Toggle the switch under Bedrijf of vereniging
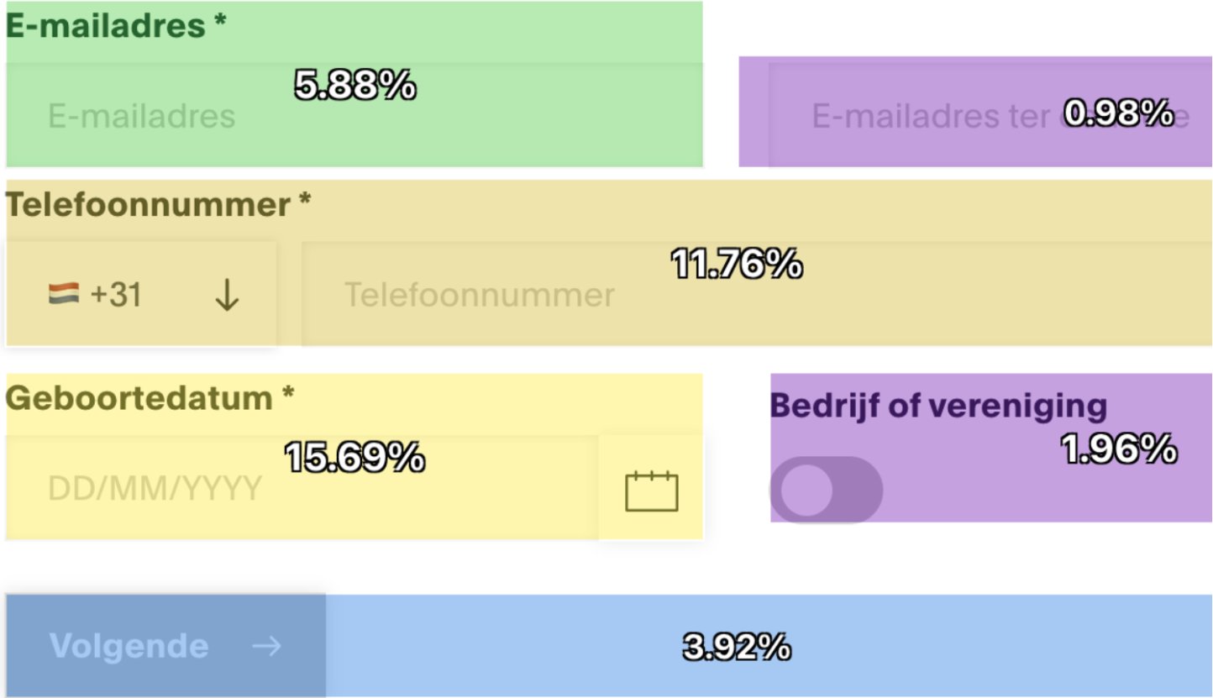This screenshot has width=1213, height=698. pos(827,490)
